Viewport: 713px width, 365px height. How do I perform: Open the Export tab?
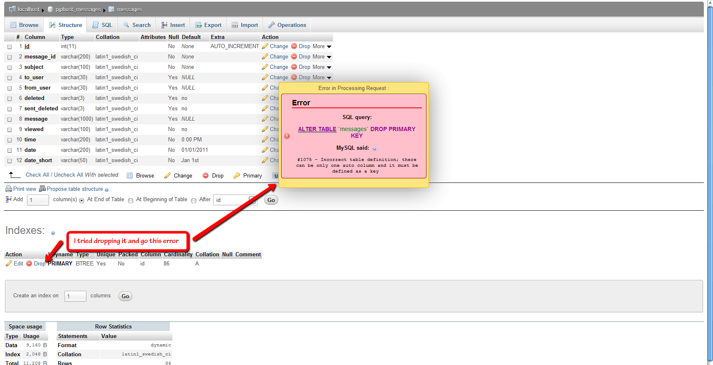(x=208, y=25)
